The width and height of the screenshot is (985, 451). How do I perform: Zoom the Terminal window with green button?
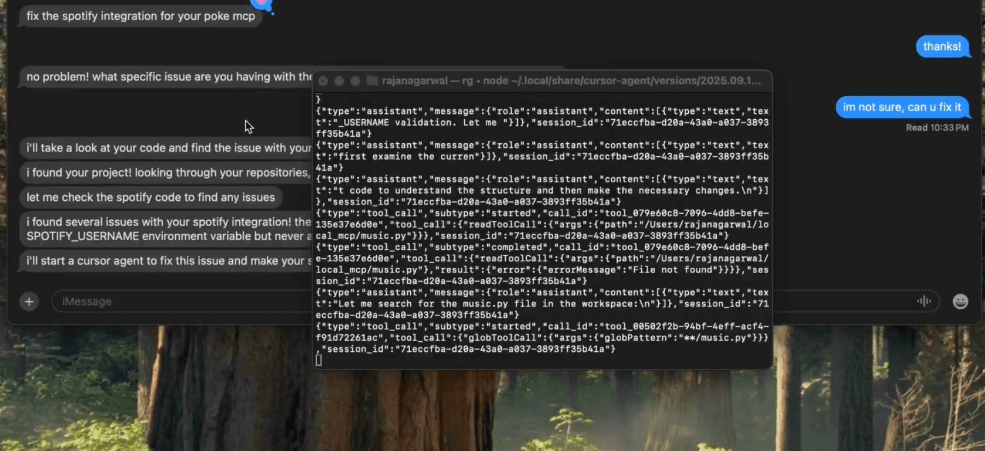[x=355, y=81]
